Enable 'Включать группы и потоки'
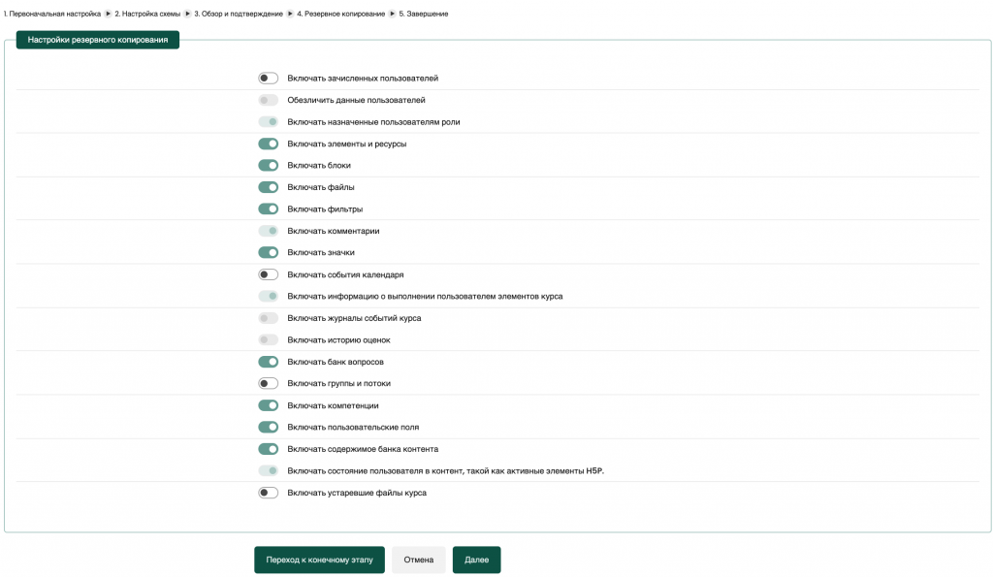 (x=268, y=383)
